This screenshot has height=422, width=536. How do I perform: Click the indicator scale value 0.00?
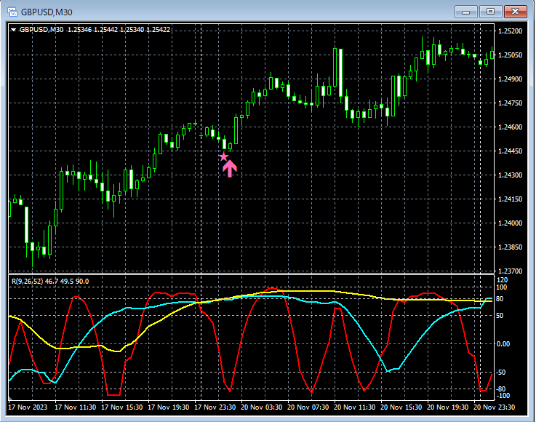coord(504,343)
